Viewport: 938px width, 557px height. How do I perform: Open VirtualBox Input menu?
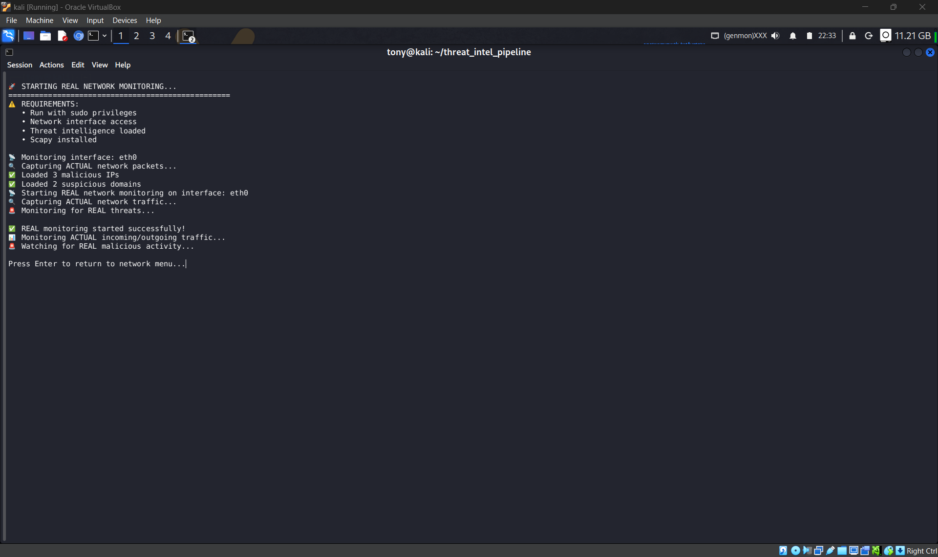(95, 21)
